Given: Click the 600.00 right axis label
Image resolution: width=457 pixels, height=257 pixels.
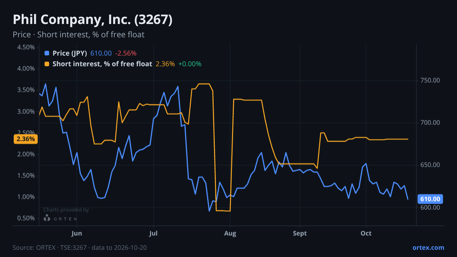Looking at the screenshot, I should (x=430, y=208).
